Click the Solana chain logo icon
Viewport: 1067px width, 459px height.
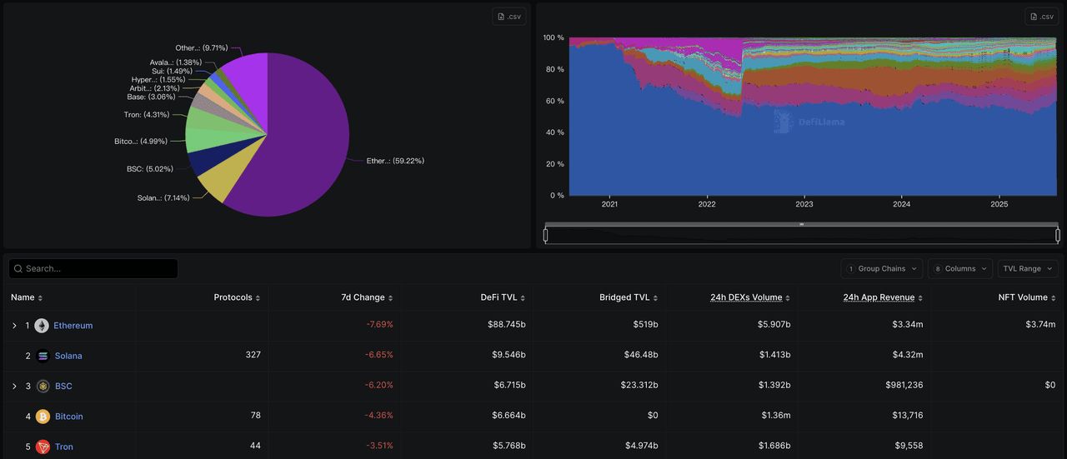point(43,356)
